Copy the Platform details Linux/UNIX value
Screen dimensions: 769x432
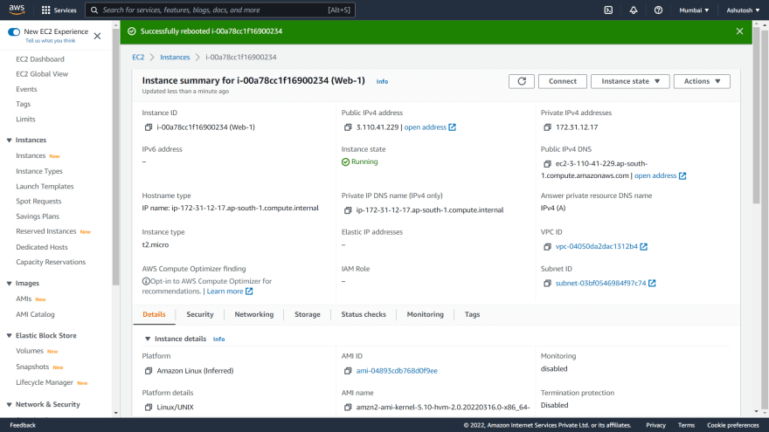point(148,407)
